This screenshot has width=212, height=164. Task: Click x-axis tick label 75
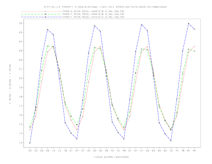(177, 151)
